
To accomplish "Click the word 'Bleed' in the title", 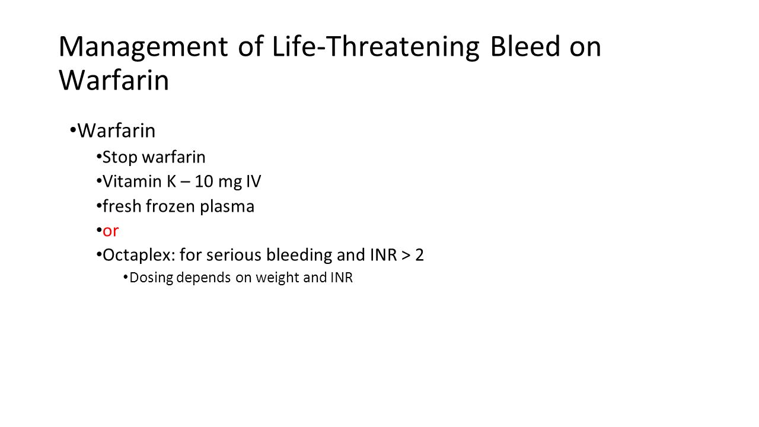I will tap(525, 47).
